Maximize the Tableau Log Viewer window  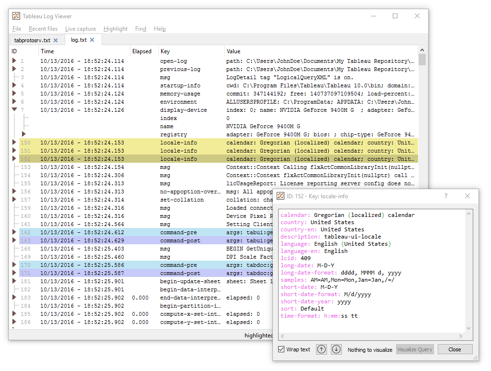pyautogui.click(x=395, y=16)
